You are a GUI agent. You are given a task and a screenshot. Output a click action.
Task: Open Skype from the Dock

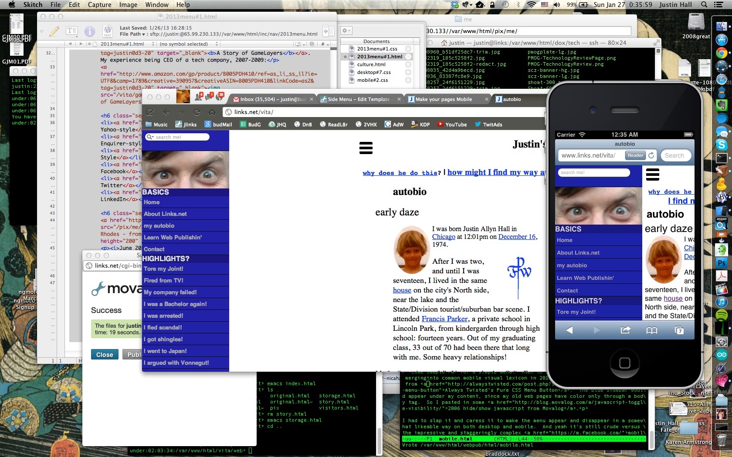[x=722, y=145]
